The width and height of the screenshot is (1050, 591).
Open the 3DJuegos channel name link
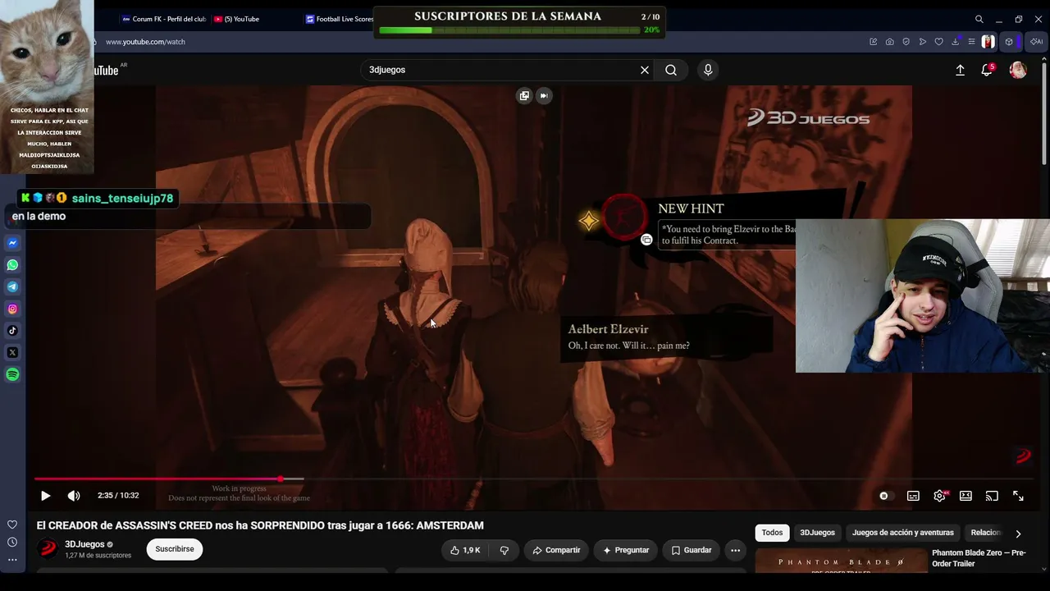coord(84,544)
